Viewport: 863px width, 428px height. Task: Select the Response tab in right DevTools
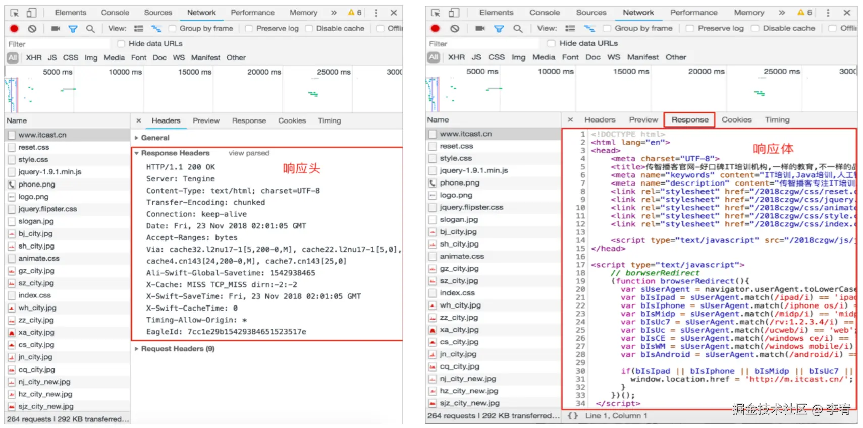coord(690,120)
